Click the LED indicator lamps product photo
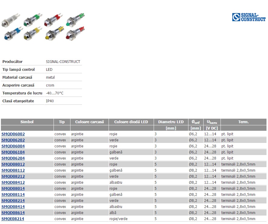This screenshot has width=268, height=224. tap(43, 27)
